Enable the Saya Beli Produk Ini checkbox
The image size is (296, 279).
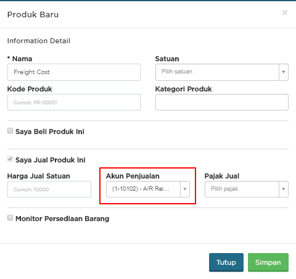[10, 131]
